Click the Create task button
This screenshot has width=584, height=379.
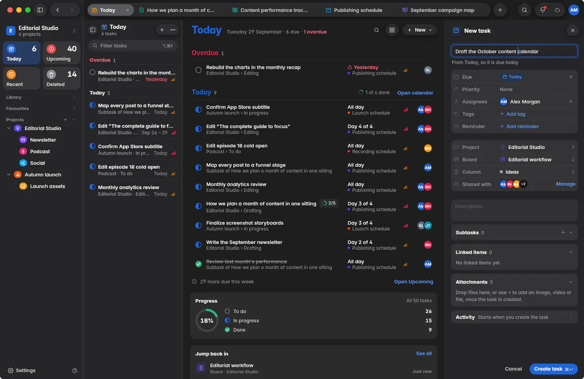coord(553,369)
